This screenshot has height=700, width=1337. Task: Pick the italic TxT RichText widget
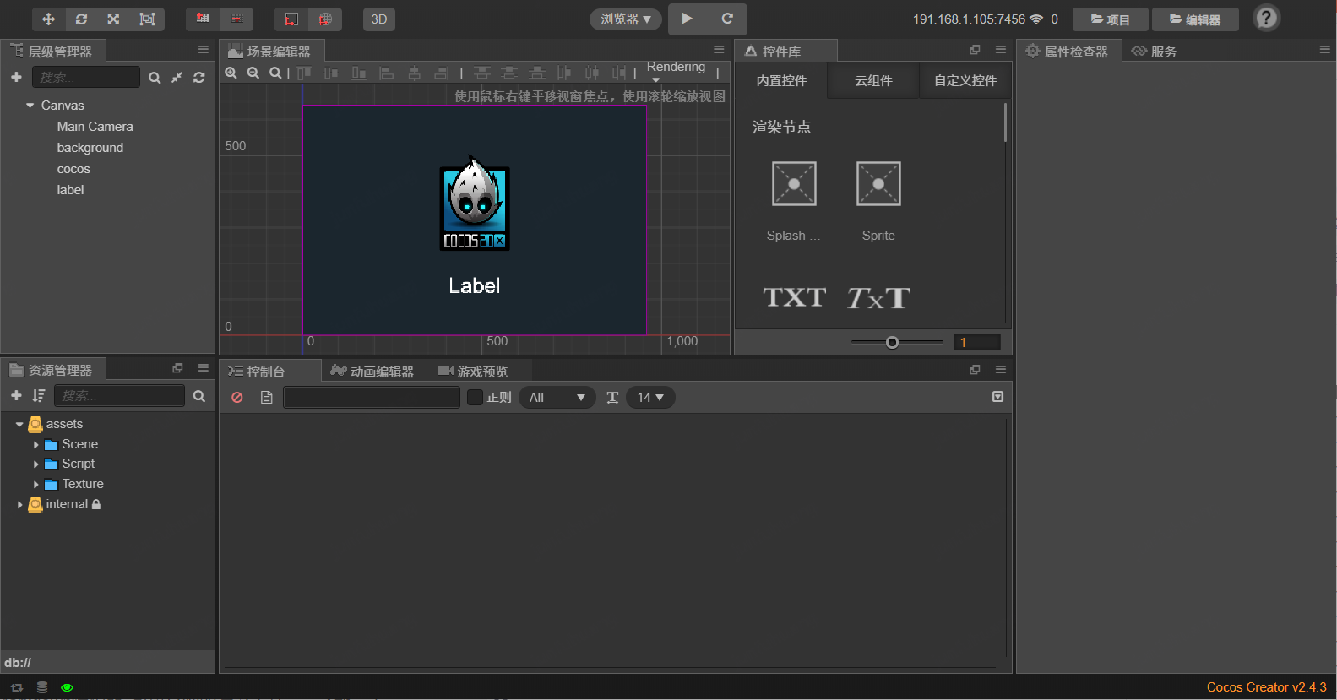point(878,297)
